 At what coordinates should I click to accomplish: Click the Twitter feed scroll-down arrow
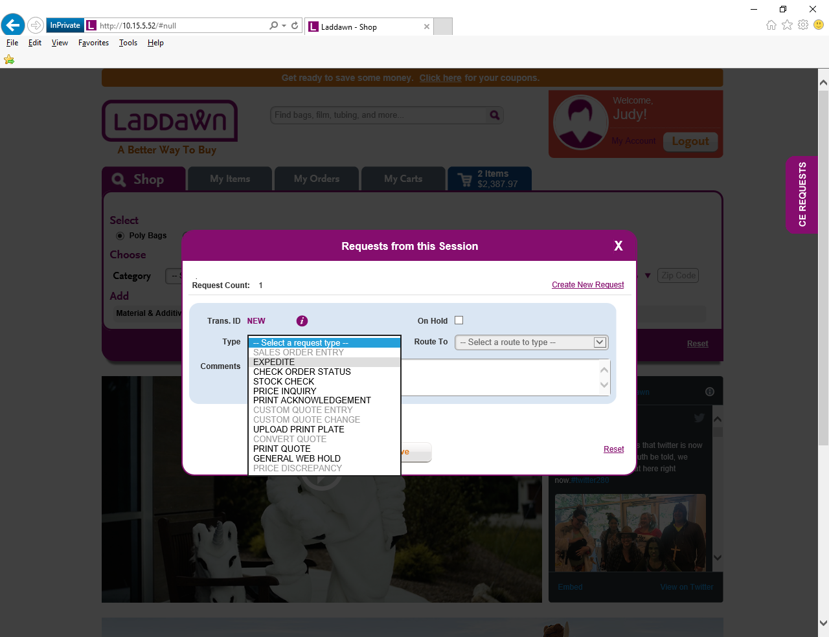point(718,557)
